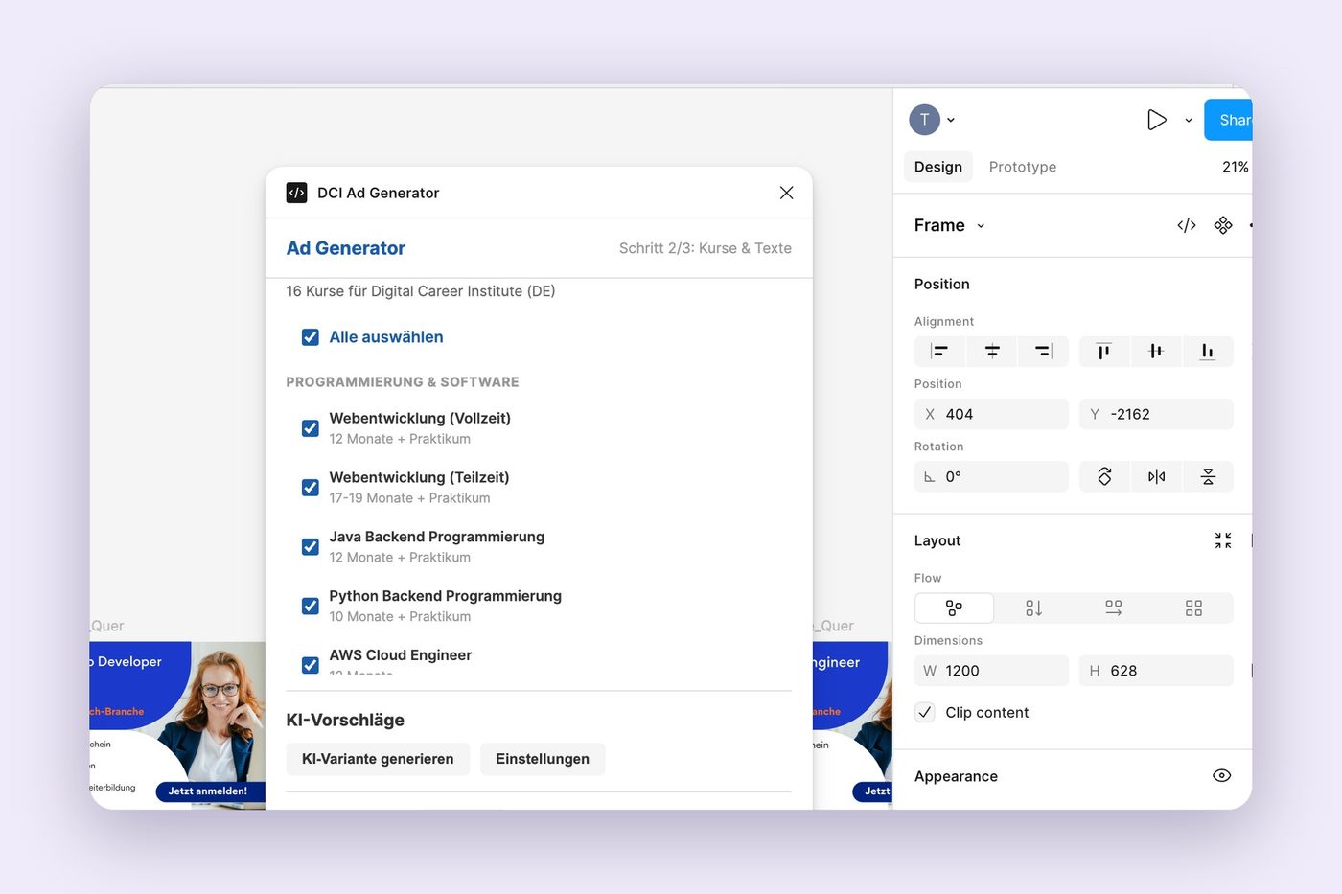Align left icon in Alignment

click(x=939, y=352)
